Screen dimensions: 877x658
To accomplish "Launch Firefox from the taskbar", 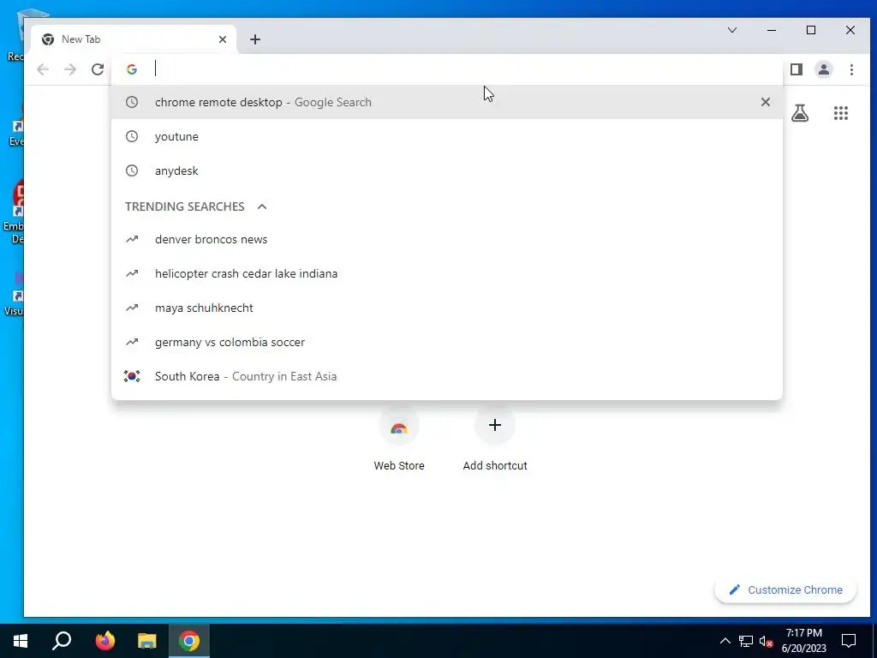I will [x=104, y=641].
